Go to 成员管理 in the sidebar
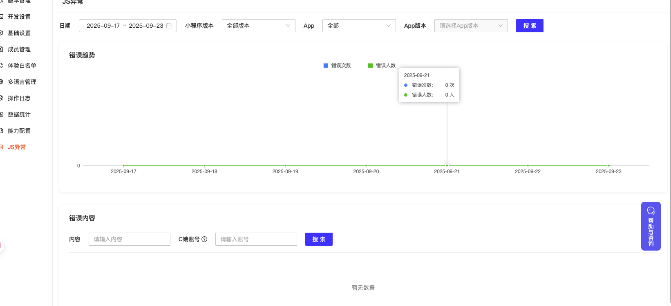The image size is (671, 306). pos(19,49)
